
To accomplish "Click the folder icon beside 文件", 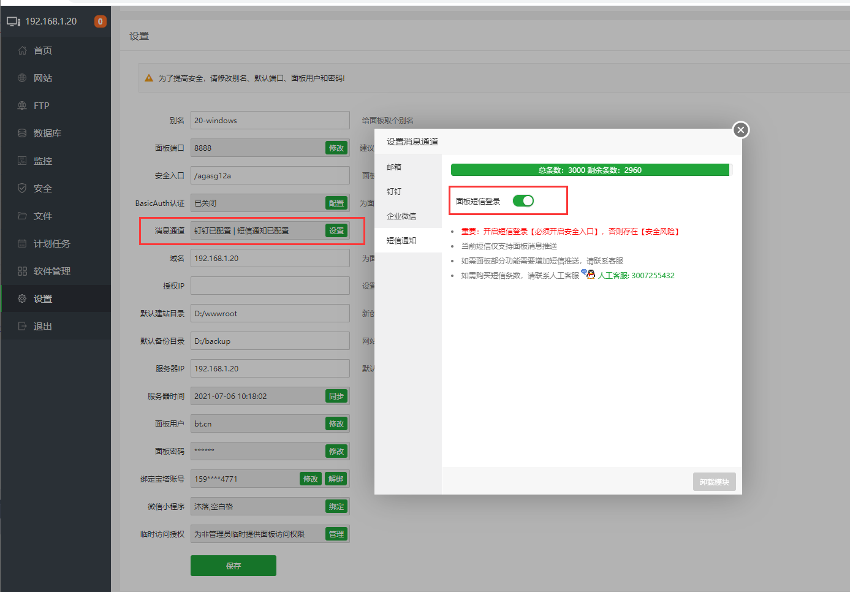I will click(22, 216).
